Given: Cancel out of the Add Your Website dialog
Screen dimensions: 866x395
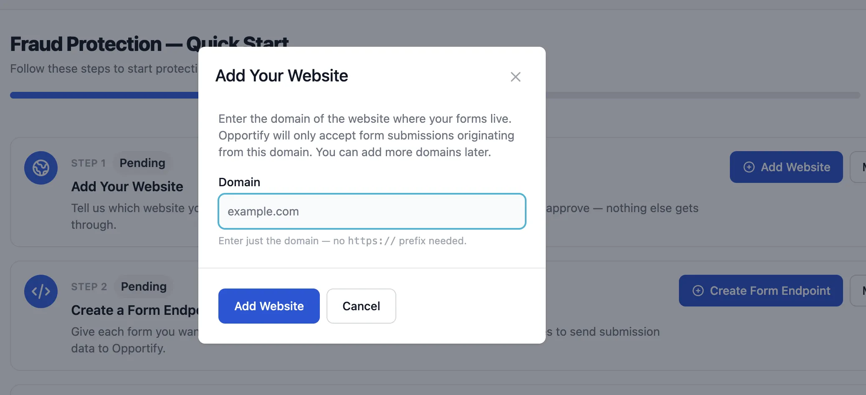Looking at the screenshot, I should (361, 306).
